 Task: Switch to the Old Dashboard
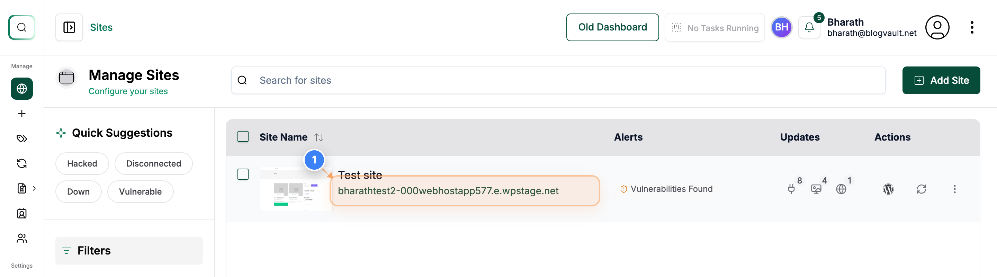point(612,27)
